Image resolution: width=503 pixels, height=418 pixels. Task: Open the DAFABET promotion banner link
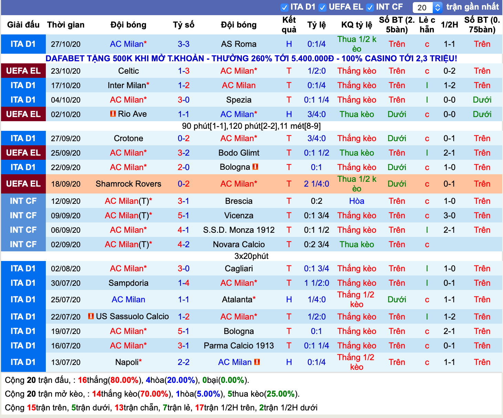click(251, 59)
